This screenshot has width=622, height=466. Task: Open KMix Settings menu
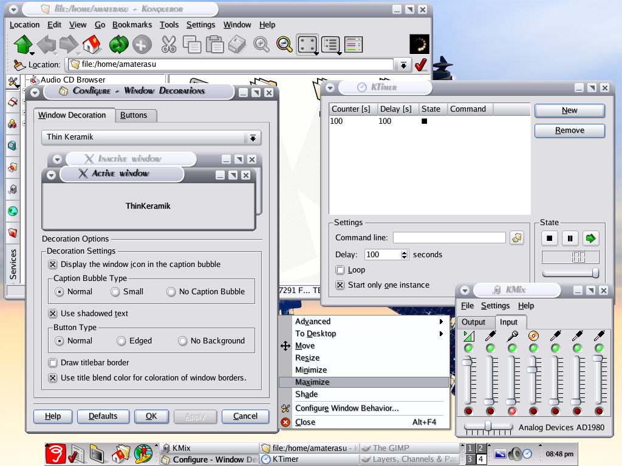tap(495, 306)
